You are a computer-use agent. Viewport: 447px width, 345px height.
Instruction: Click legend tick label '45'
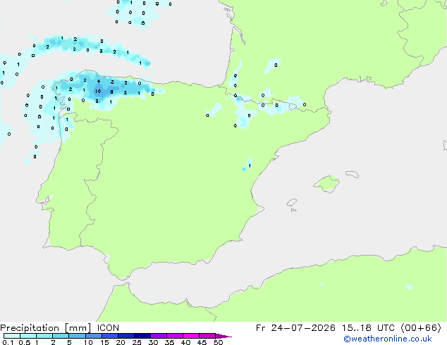point(202,342)
